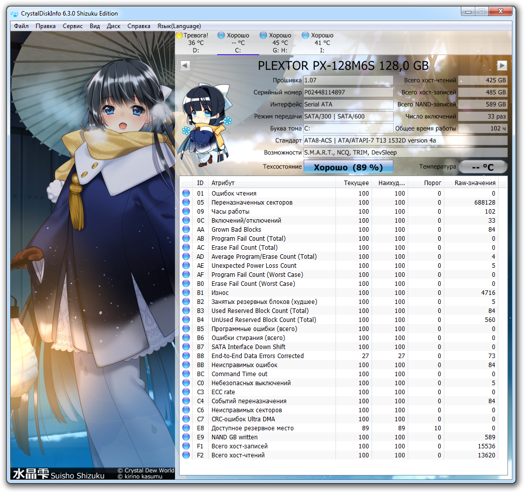Click the total host writes value 485 GB
This screenshot has width=525, height=493.
482,92
